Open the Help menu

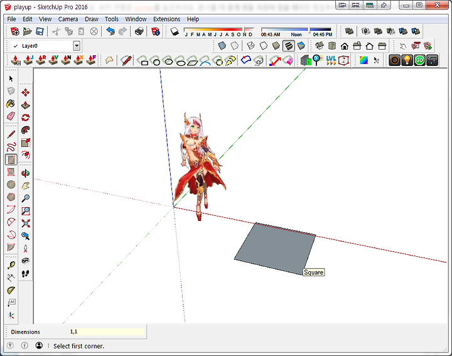[x=193, y=19]
